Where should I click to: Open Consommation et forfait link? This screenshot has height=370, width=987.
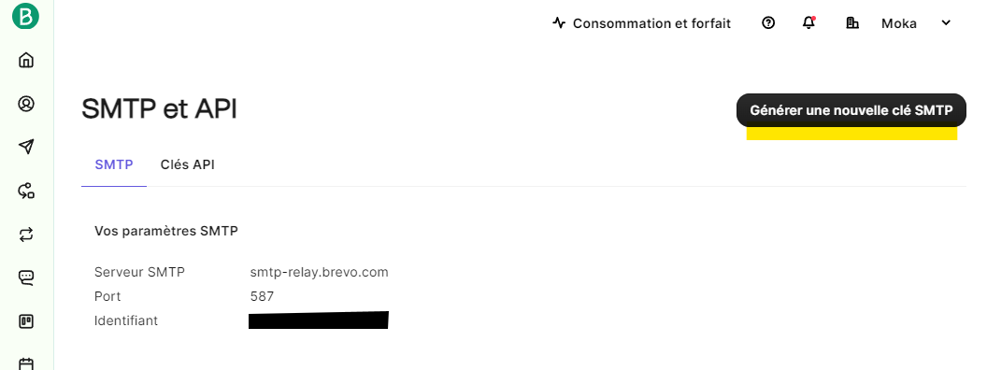click(642, 24)
